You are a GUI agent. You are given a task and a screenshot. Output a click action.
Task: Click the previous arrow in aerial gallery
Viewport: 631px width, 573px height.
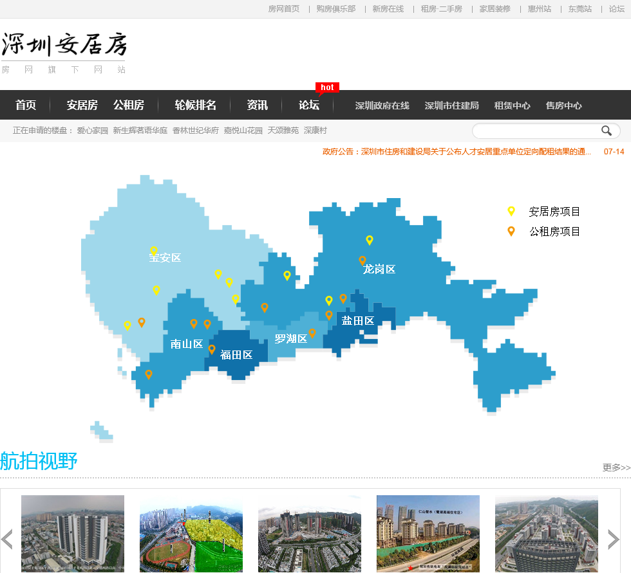[7, 540]
